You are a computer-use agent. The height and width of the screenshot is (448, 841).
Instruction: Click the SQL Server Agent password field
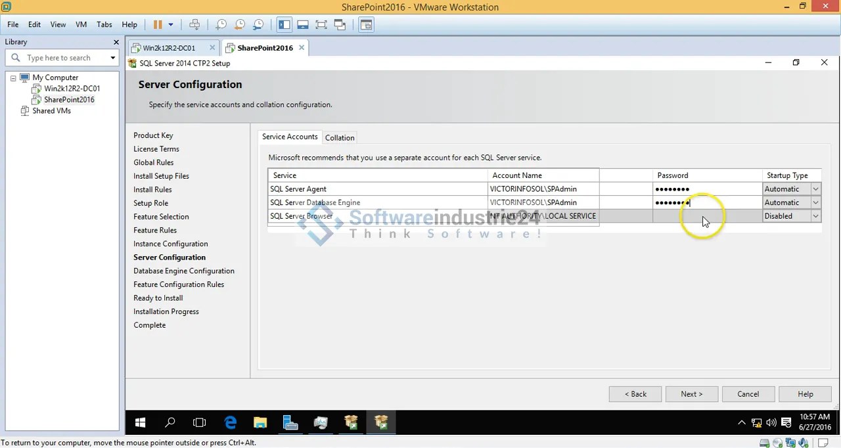pyautogui.click(x=706, y=189)
